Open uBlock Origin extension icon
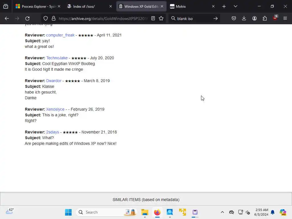This screenshot has height=219, width=292. 275,18
